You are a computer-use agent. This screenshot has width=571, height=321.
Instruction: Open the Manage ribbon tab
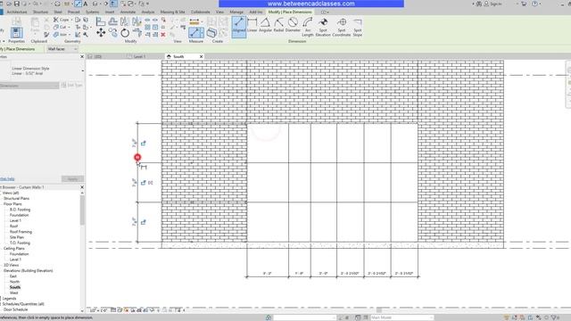(x=236, y=12)
